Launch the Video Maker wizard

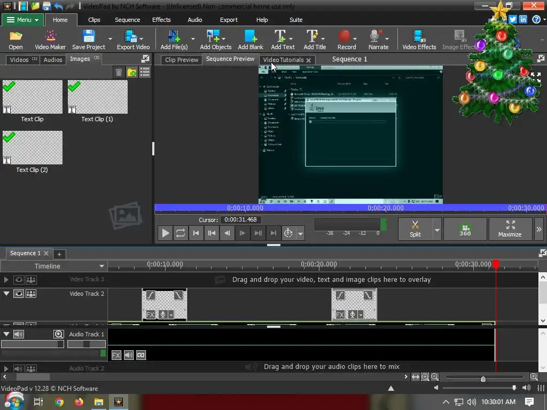tap(50, 40)
